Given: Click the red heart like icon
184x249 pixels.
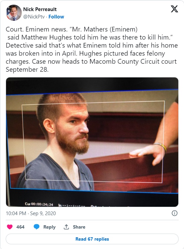Looking at the screenshot, I should 10,227.
